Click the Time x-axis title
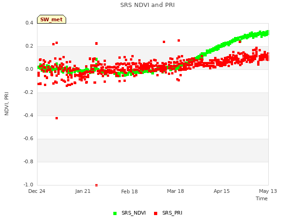 (x=262, y=198)
